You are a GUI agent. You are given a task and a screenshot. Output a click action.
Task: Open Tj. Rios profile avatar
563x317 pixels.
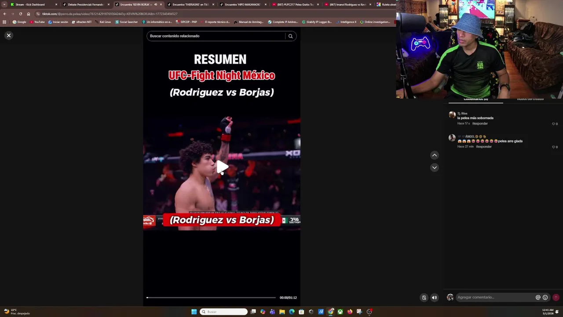(x=452, y=115)
